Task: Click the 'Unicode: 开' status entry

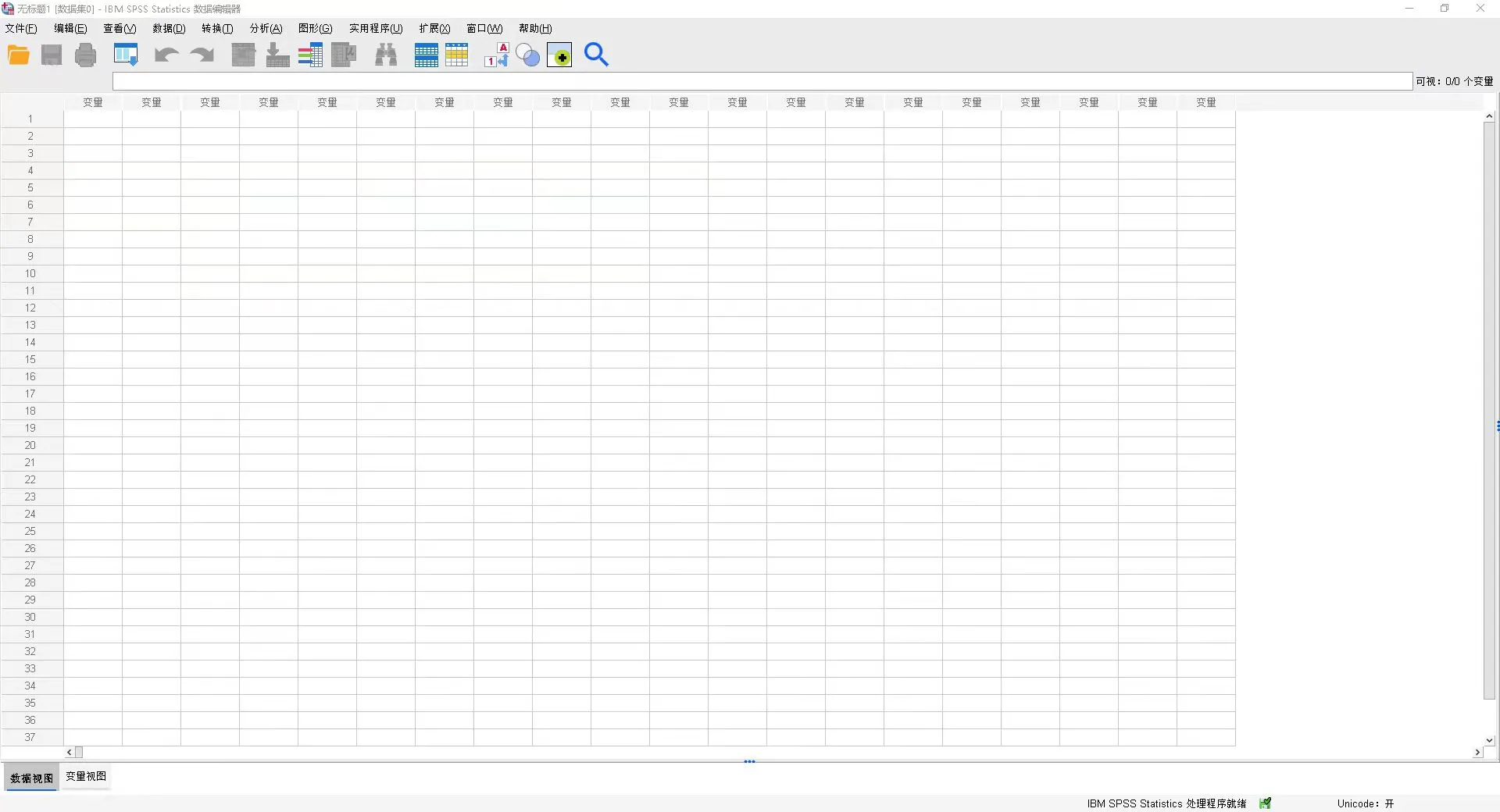Action: [x=1365, y=803]
